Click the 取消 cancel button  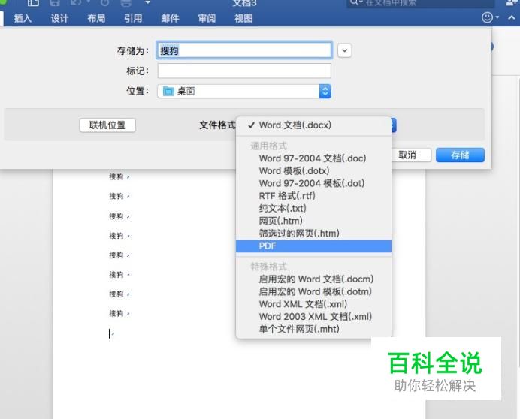[411, 155]
